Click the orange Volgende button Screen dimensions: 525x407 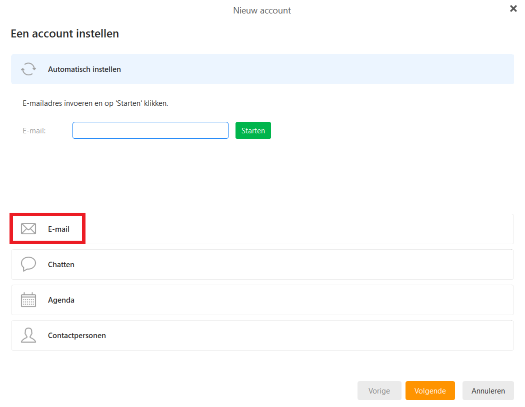pos(430,391)
